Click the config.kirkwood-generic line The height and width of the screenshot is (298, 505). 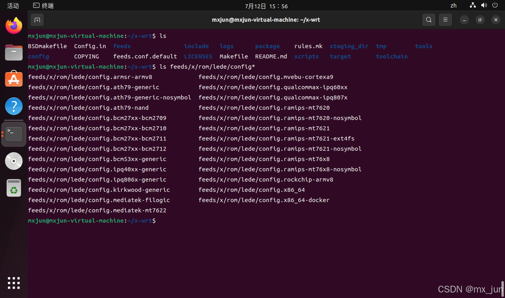pos(99,190)
